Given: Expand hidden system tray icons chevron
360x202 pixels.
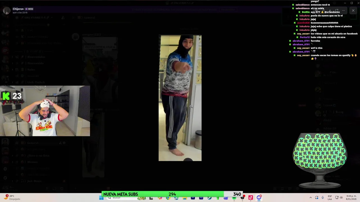Looking at the screenshot, I should (310, 198).
